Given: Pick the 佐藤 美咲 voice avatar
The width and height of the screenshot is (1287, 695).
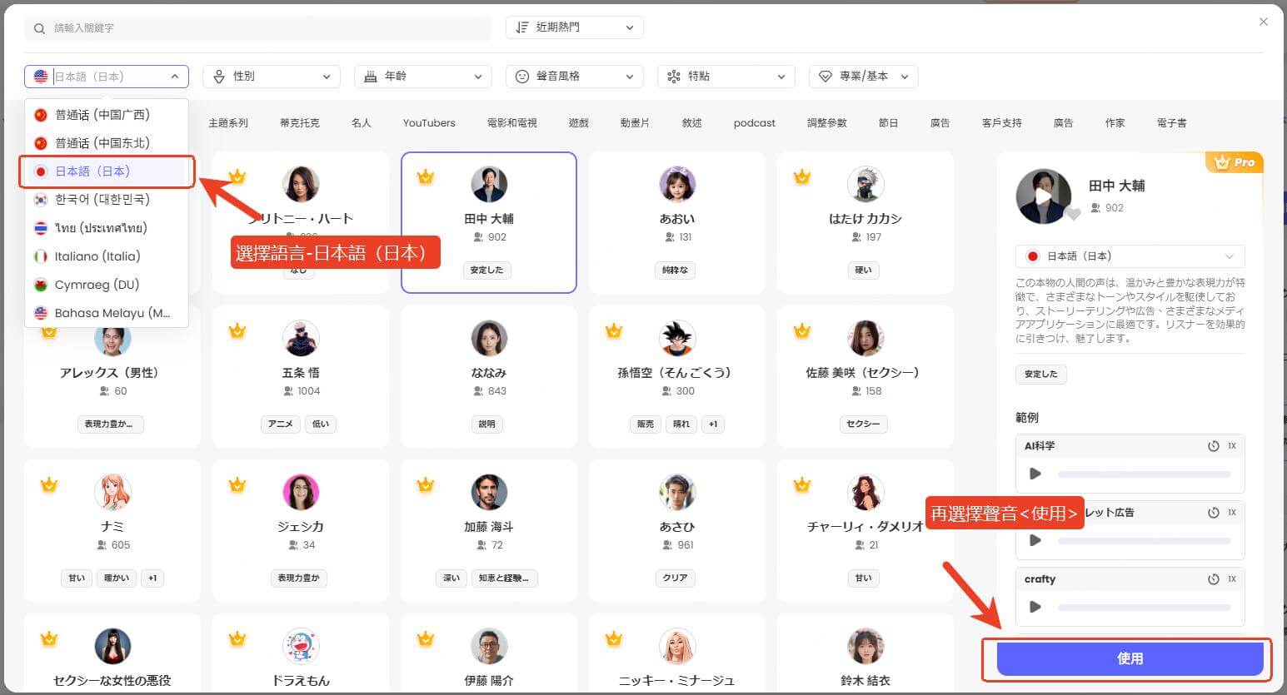Looking at the screenshot, I should point(865,339).
